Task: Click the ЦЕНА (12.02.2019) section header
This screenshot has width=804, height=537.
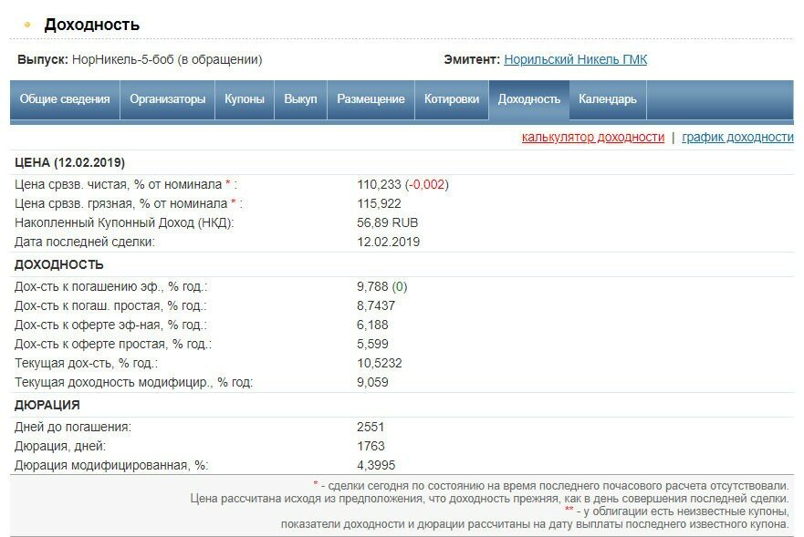Action: (70, 162)
